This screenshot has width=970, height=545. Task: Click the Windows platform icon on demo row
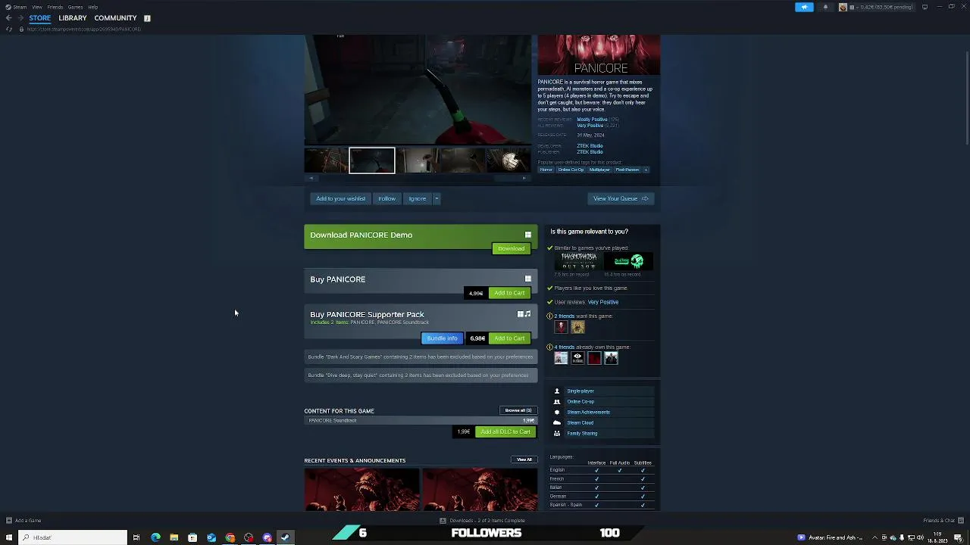pyautogui.click(x=528, y=235)
